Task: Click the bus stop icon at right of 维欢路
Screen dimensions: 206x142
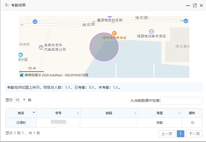Action: click(x=186, y=21)
